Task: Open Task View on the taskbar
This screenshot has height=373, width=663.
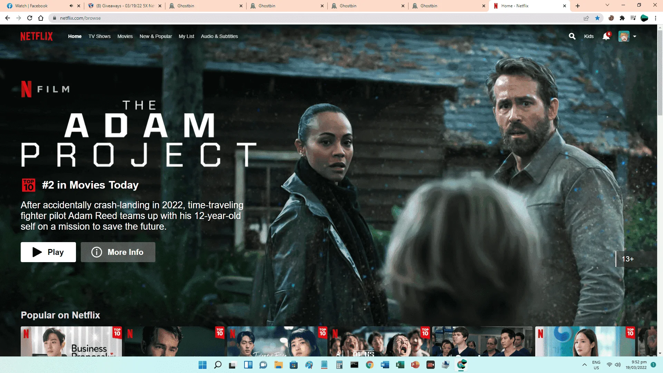Action: pos(233,365)
